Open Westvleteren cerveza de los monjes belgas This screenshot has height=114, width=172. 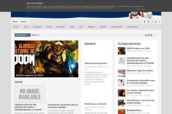coord(140,101)
